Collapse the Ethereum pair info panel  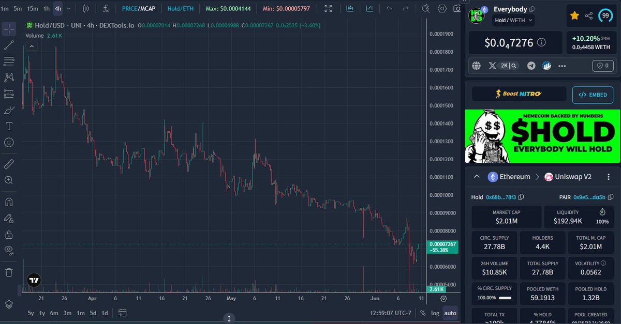[x=477, y=177]
